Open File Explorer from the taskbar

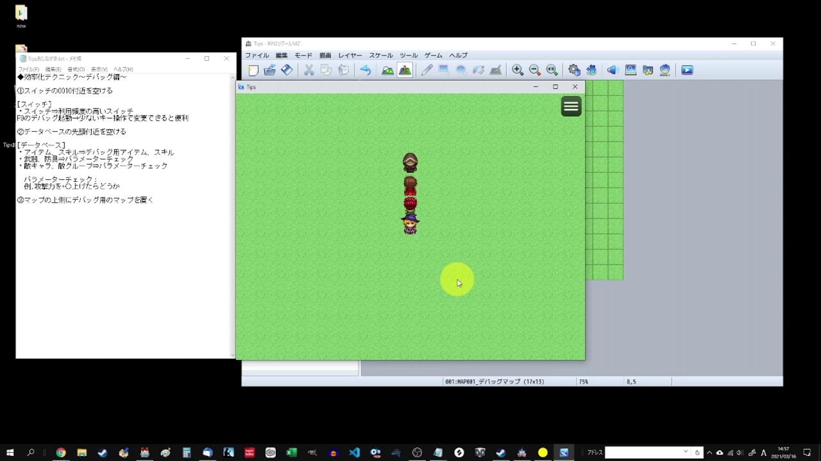click(x=82, y=453)
